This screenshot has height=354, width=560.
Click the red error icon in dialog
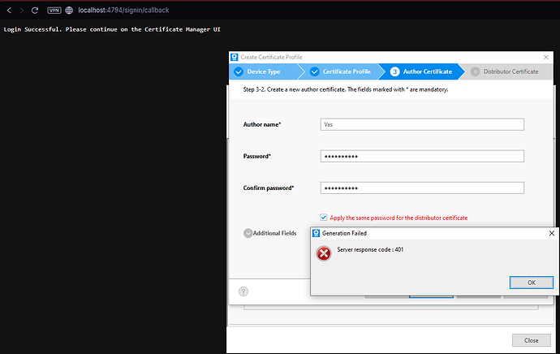(324, 253)
